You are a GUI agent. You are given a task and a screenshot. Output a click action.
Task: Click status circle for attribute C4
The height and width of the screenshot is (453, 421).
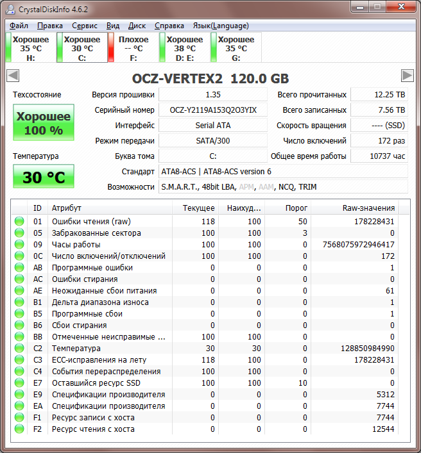[19, 371]
